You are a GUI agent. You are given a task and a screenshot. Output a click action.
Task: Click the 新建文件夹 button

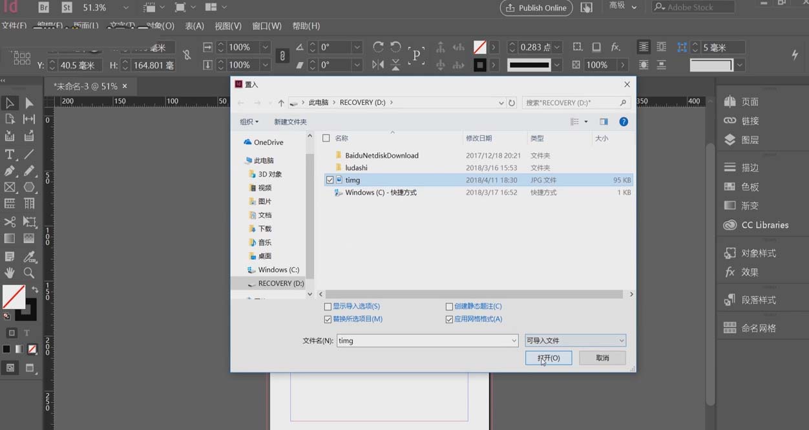pos(290,122)
